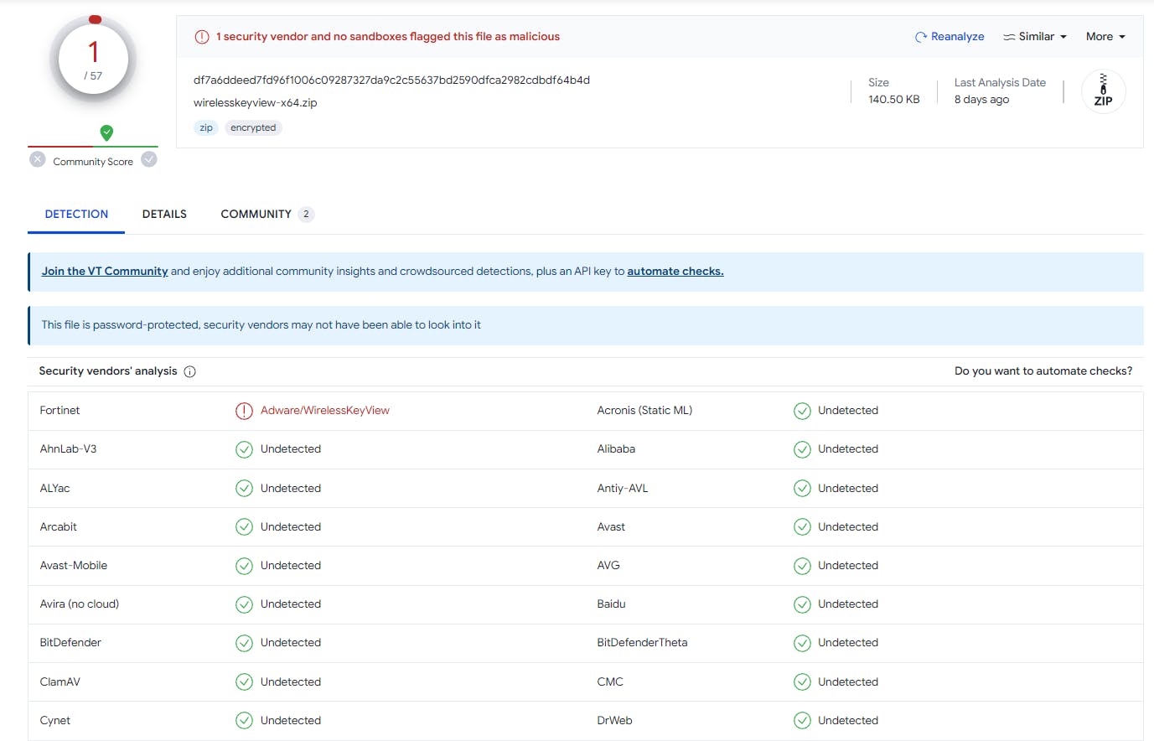Viewport: 1154px width, 741px height.
Task: Click the red warning icon in malicious banner
Action: 202,37
